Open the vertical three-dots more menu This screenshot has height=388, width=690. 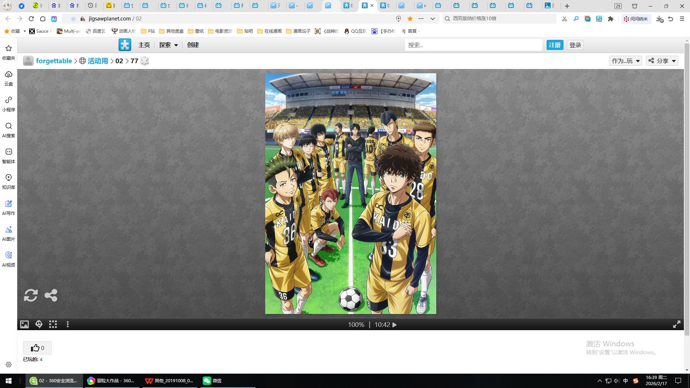click(68, 324)
